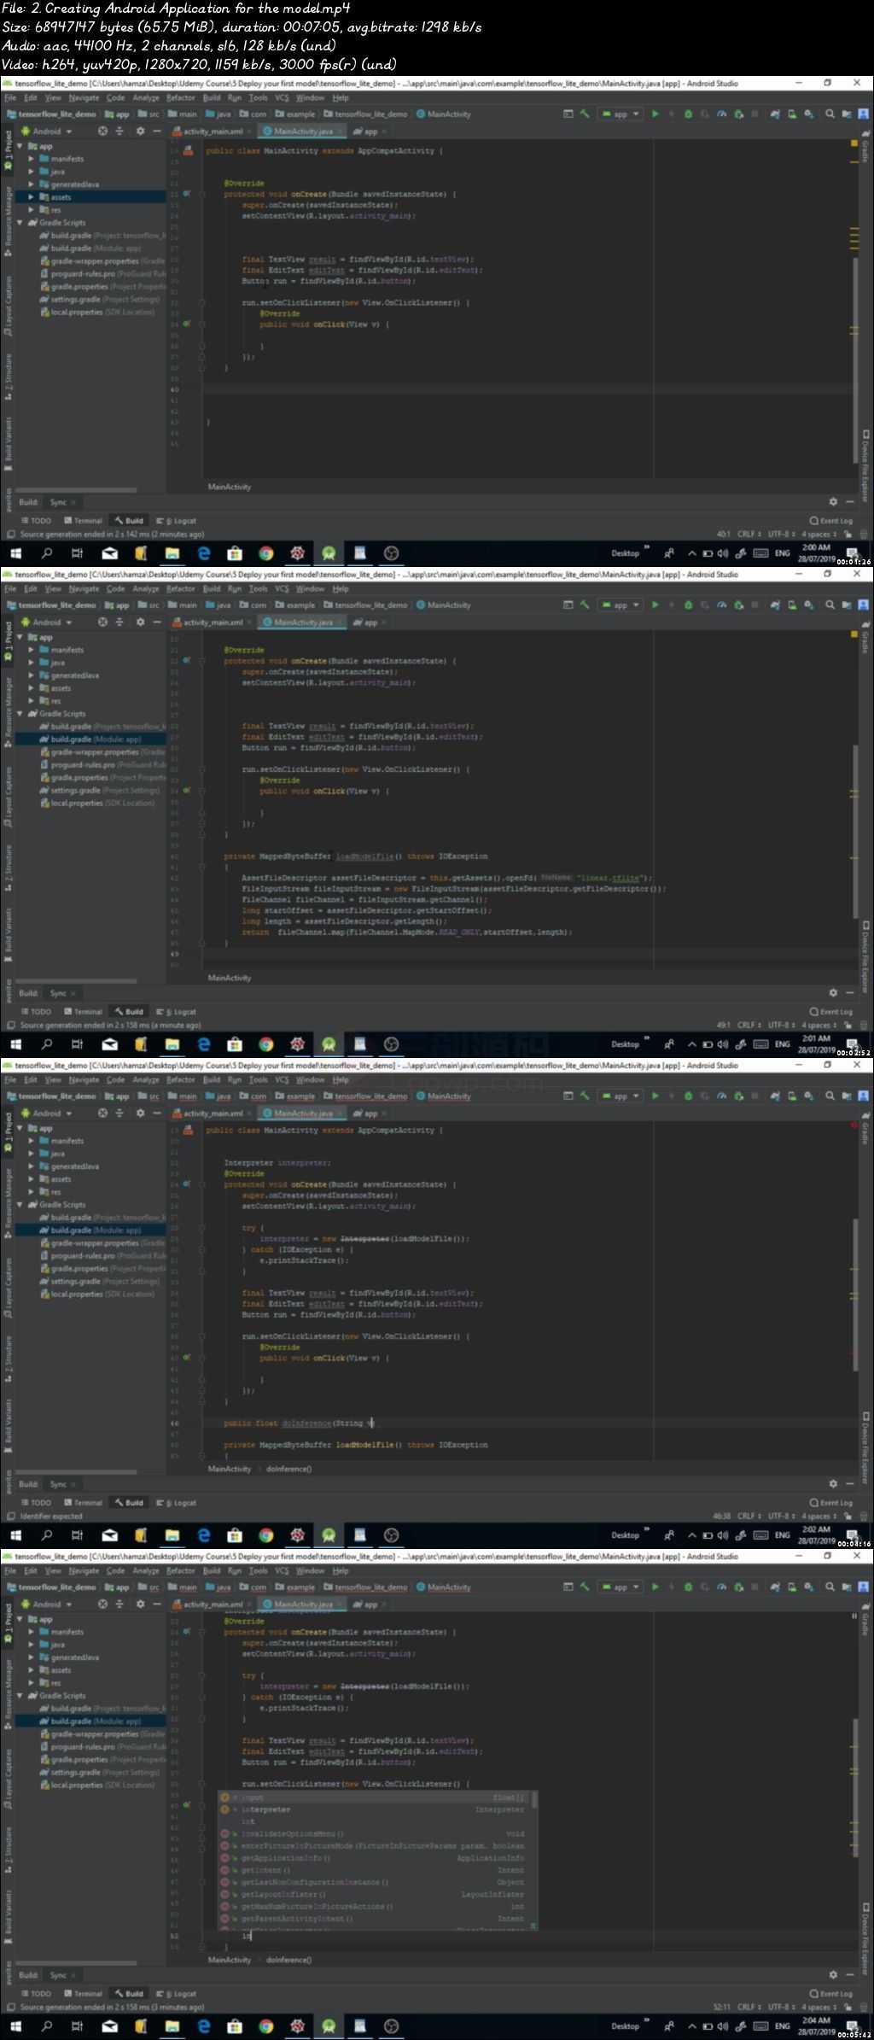Click doInference() breadcrumb in third frame

coord(288,1469)
